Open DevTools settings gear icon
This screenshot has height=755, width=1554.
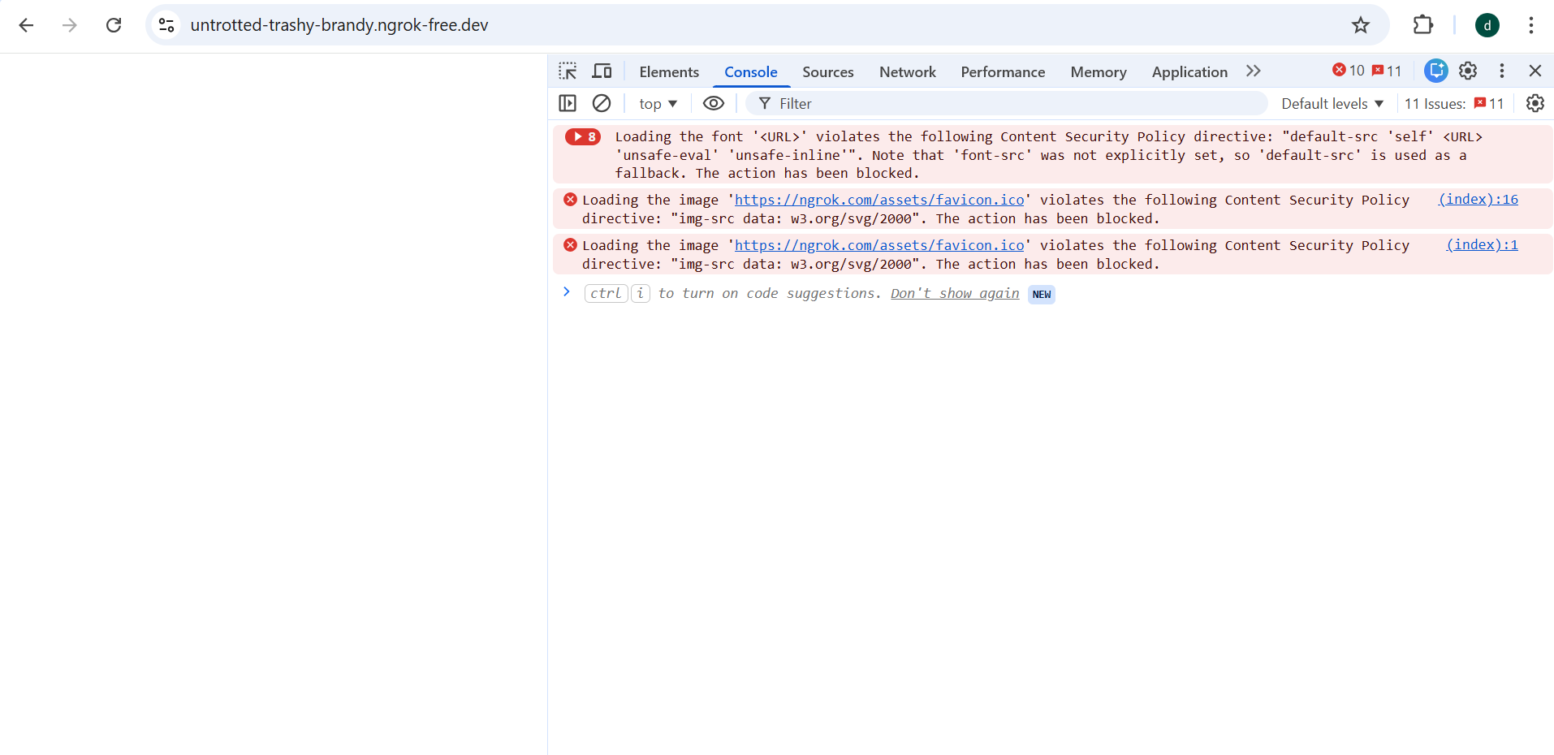(1468, 71)
